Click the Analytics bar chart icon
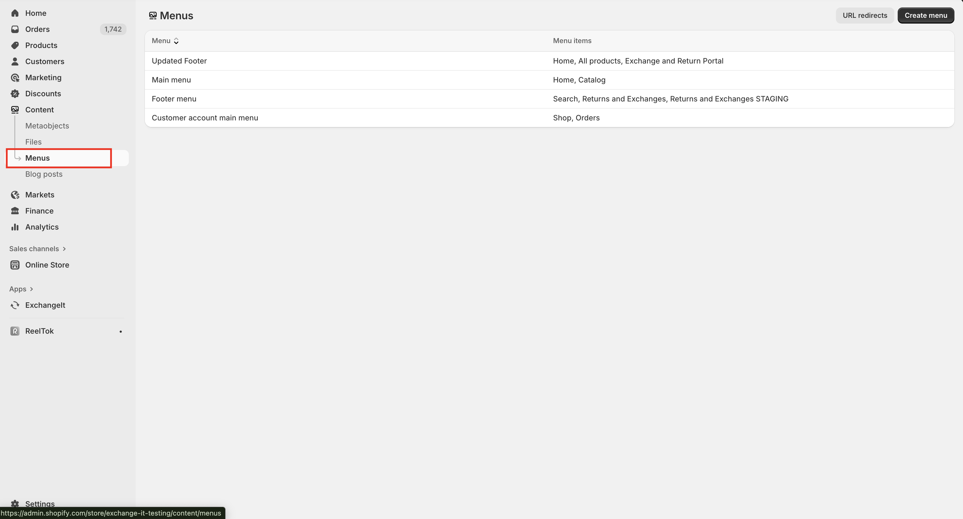 pyautogui.click(x=15, y=227)
